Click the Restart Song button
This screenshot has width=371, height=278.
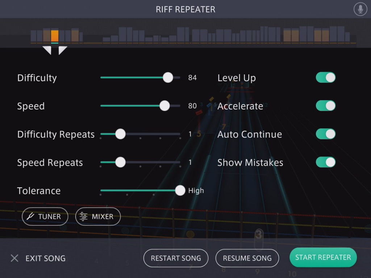pos(176,258)
